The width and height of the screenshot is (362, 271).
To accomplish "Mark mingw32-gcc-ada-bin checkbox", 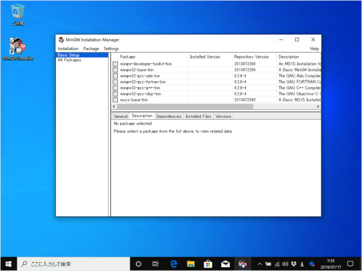I will (x=115, y=76).
